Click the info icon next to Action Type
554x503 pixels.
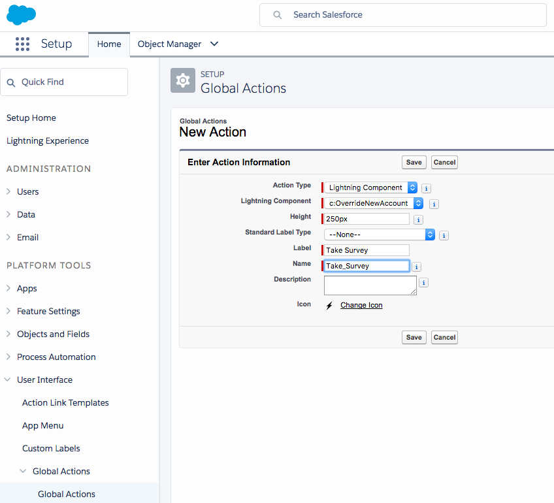click(426, 188)
